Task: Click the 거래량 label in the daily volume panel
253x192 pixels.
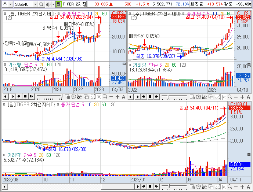Action: 14,155
